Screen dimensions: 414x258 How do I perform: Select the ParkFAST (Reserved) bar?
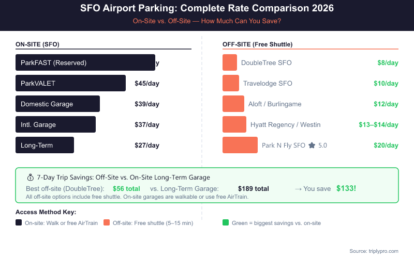[x=85, y=63]
